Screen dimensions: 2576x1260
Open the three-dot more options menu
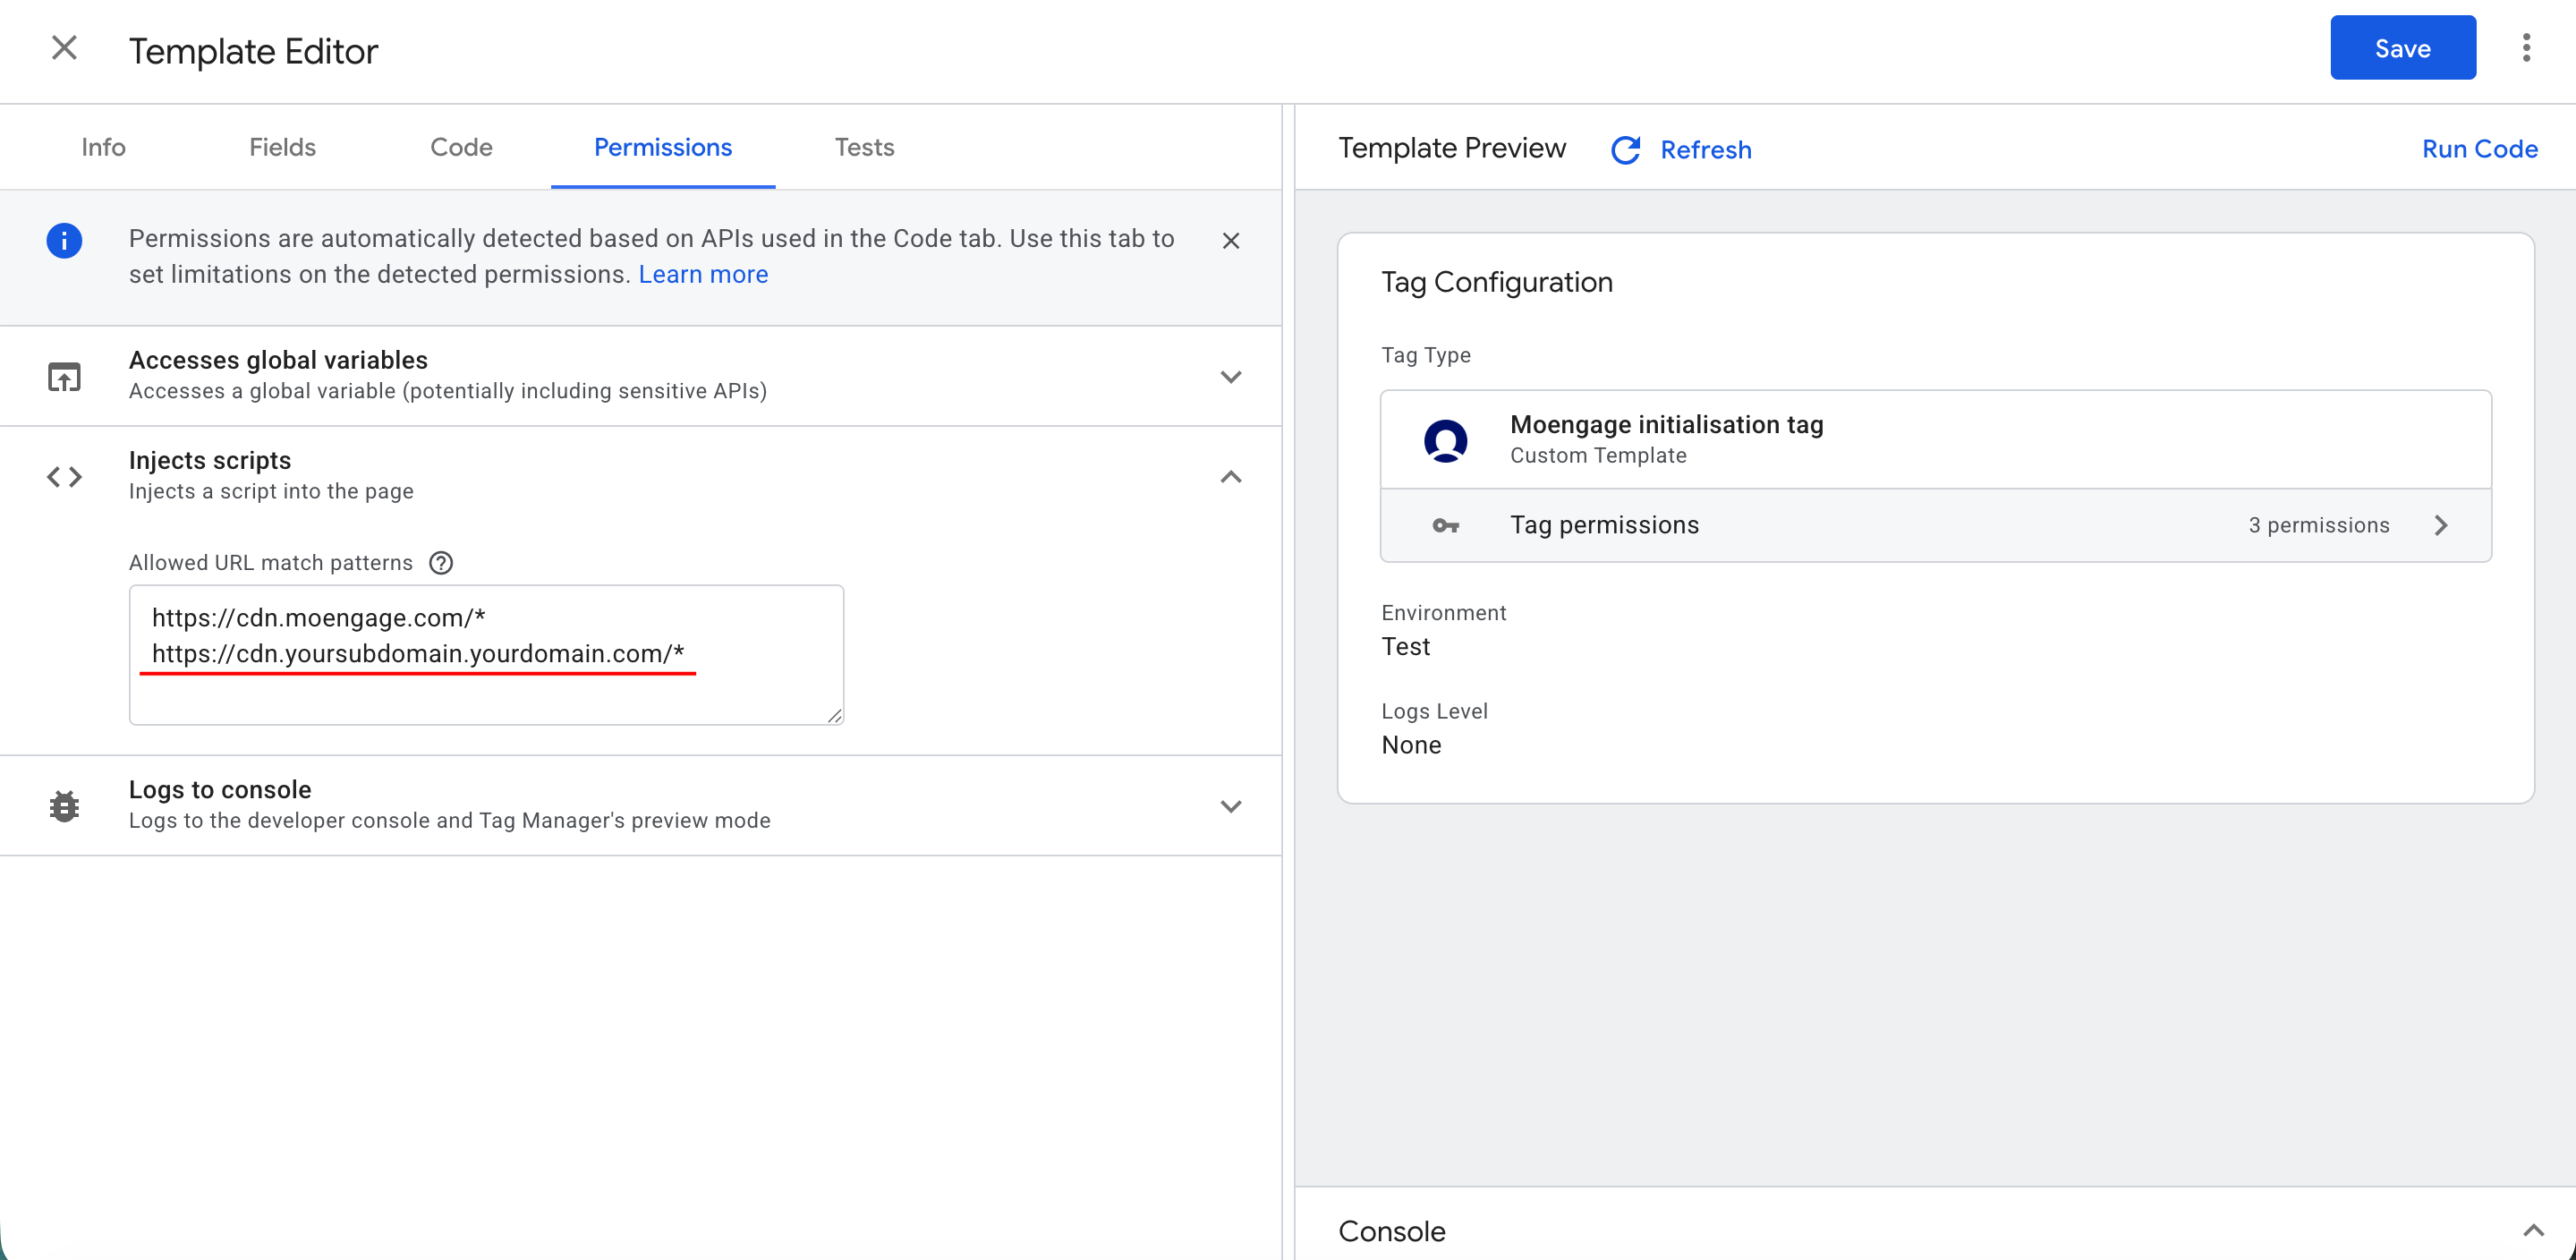[x=2526, y=48]
